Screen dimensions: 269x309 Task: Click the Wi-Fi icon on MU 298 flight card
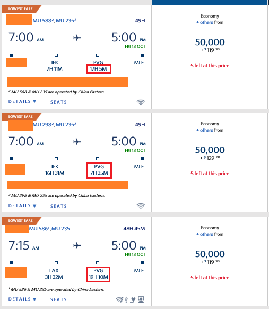click(141, 206)
